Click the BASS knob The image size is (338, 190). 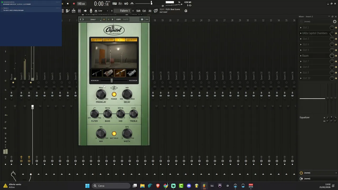click(107, 114)
